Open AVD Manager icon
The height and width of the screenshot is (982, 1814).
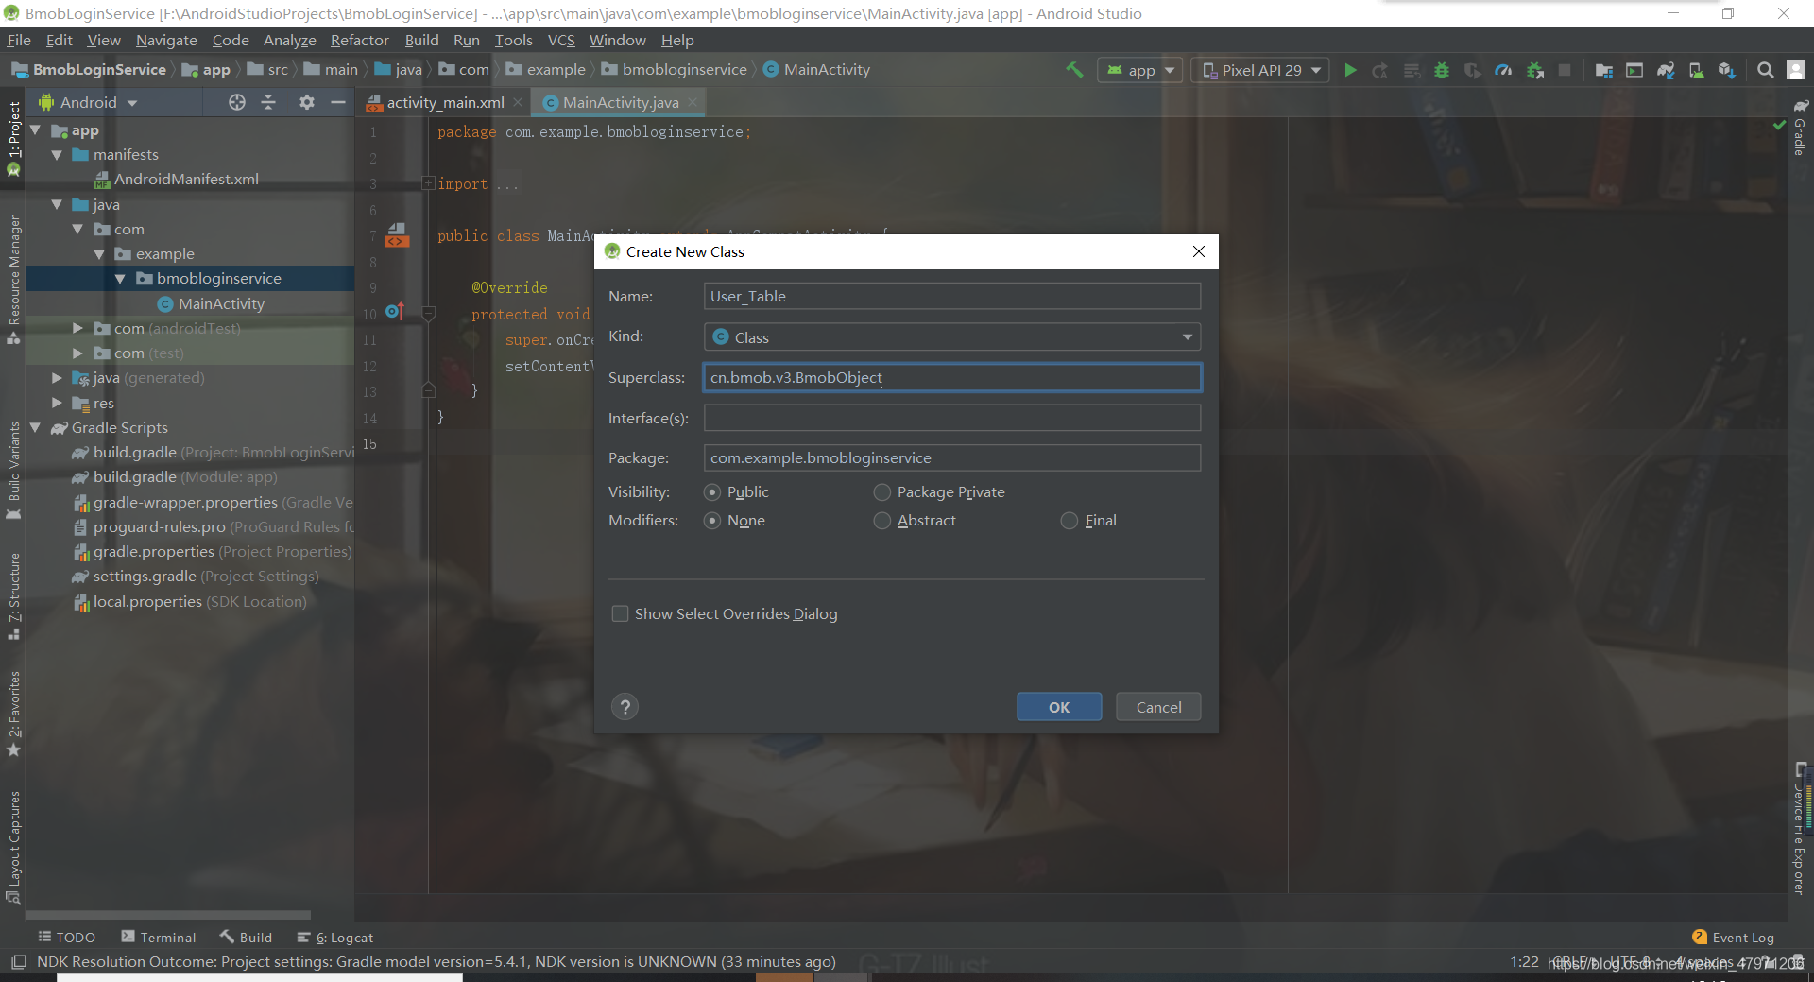1696,70
